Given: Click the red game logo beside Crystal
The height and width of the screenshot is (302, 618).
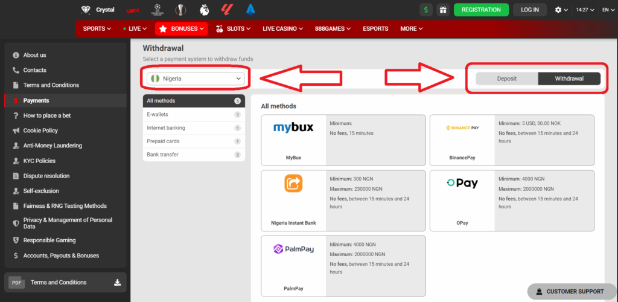Looking at the screenshot, I should (133, 10).
